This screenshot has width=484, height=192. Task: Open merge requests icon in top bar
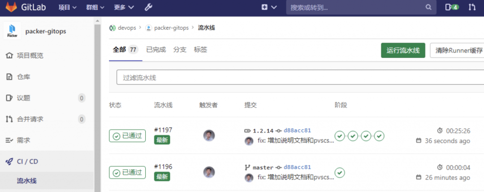(x=471, y=8)
